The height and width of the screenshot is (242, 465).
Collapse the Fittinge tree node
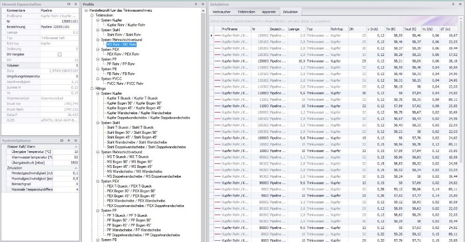coord(92,89)
